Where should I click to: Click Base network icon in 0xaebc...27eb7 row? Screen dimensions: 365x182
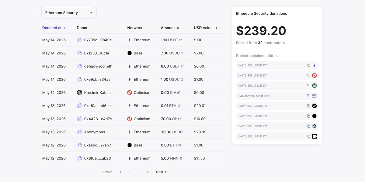pyautogui.click(x=130, y=145)
